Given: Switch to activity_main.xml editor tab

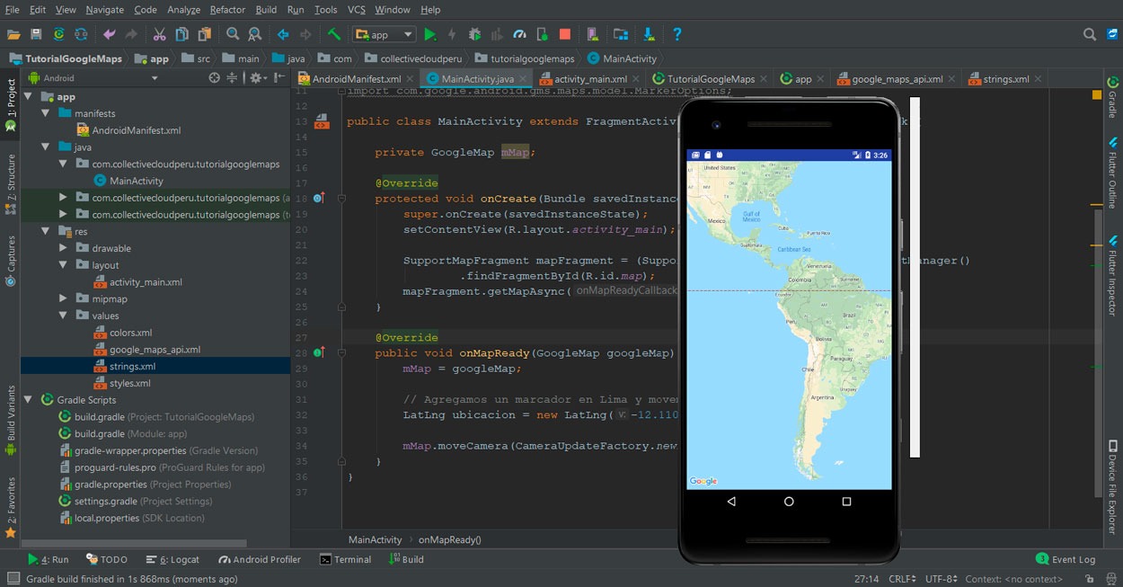Looking at the screenshot, I should (590, 79).
